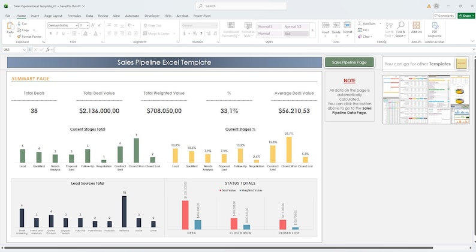Open the Share button dropdown
The image size is (476, 252).
point(473,16)
